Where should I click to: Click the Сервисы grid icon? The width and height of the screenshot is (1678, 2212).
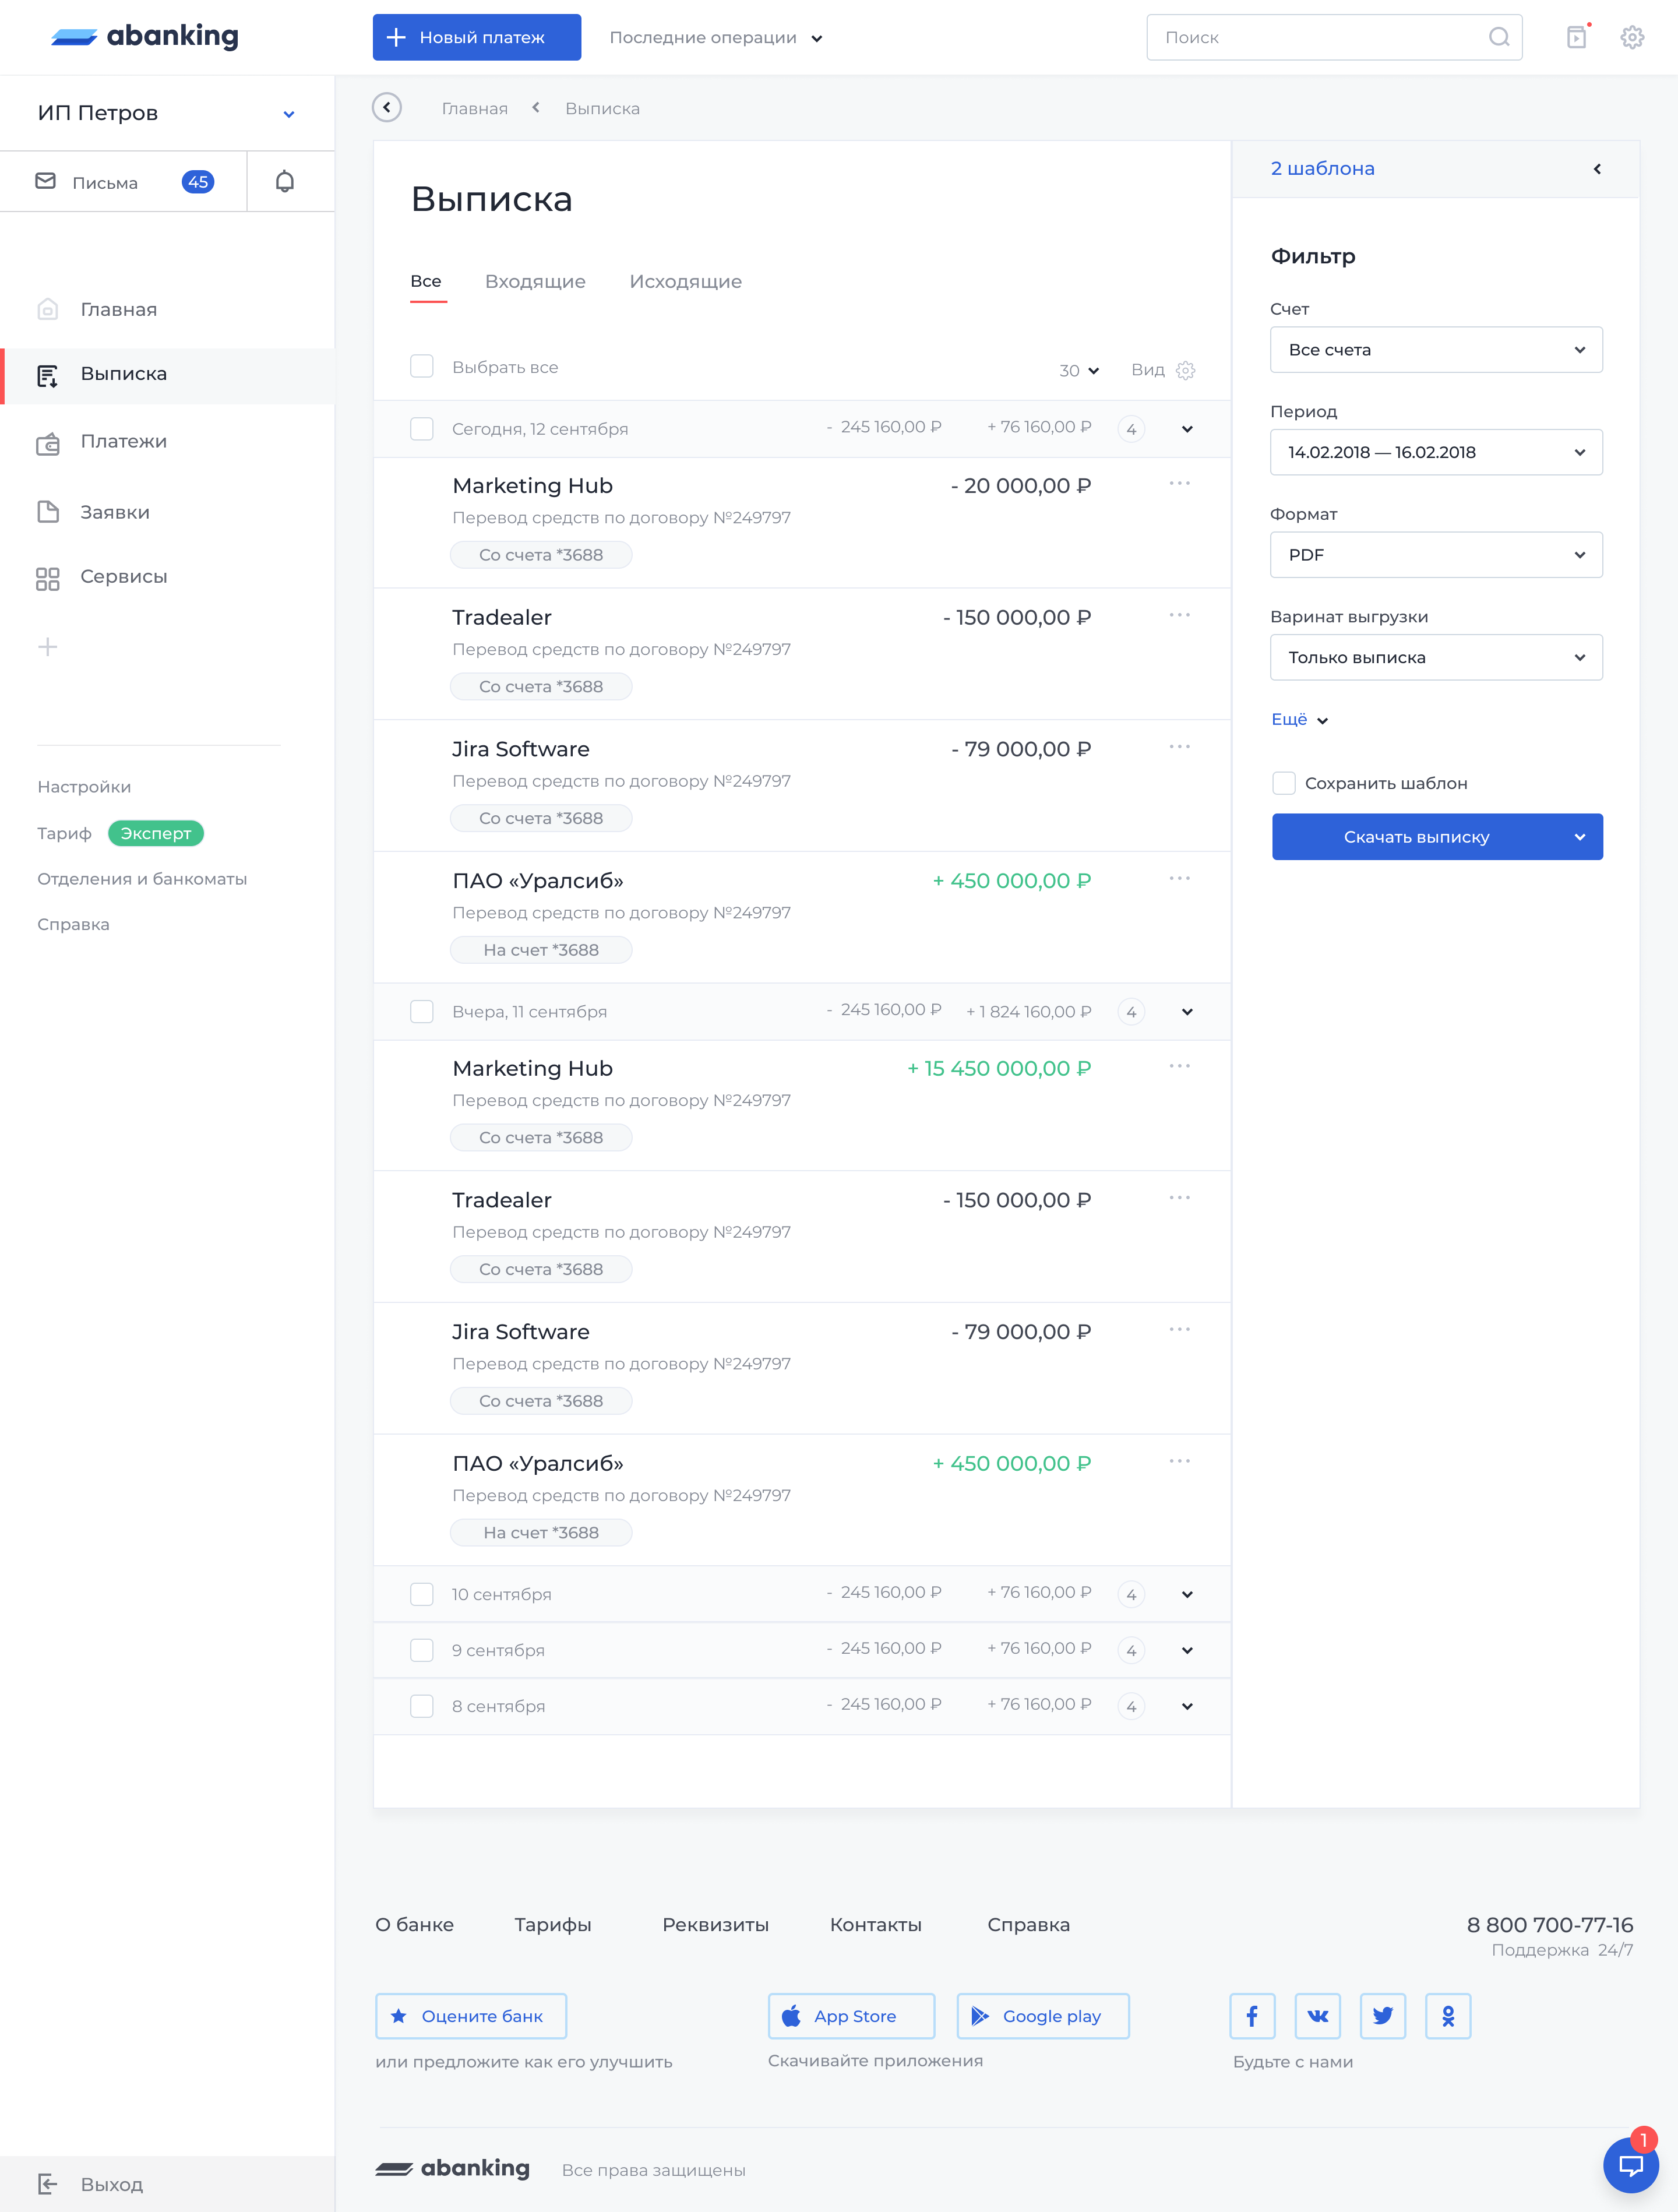[x=47, y=578]
